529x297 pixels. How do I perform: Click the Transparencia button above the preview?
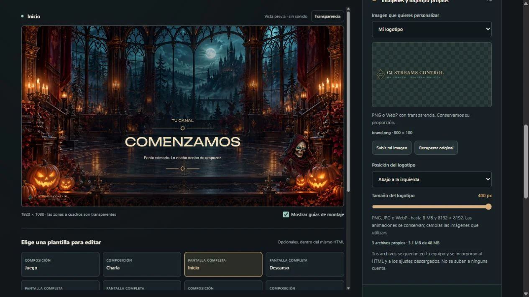pos(327,16)
